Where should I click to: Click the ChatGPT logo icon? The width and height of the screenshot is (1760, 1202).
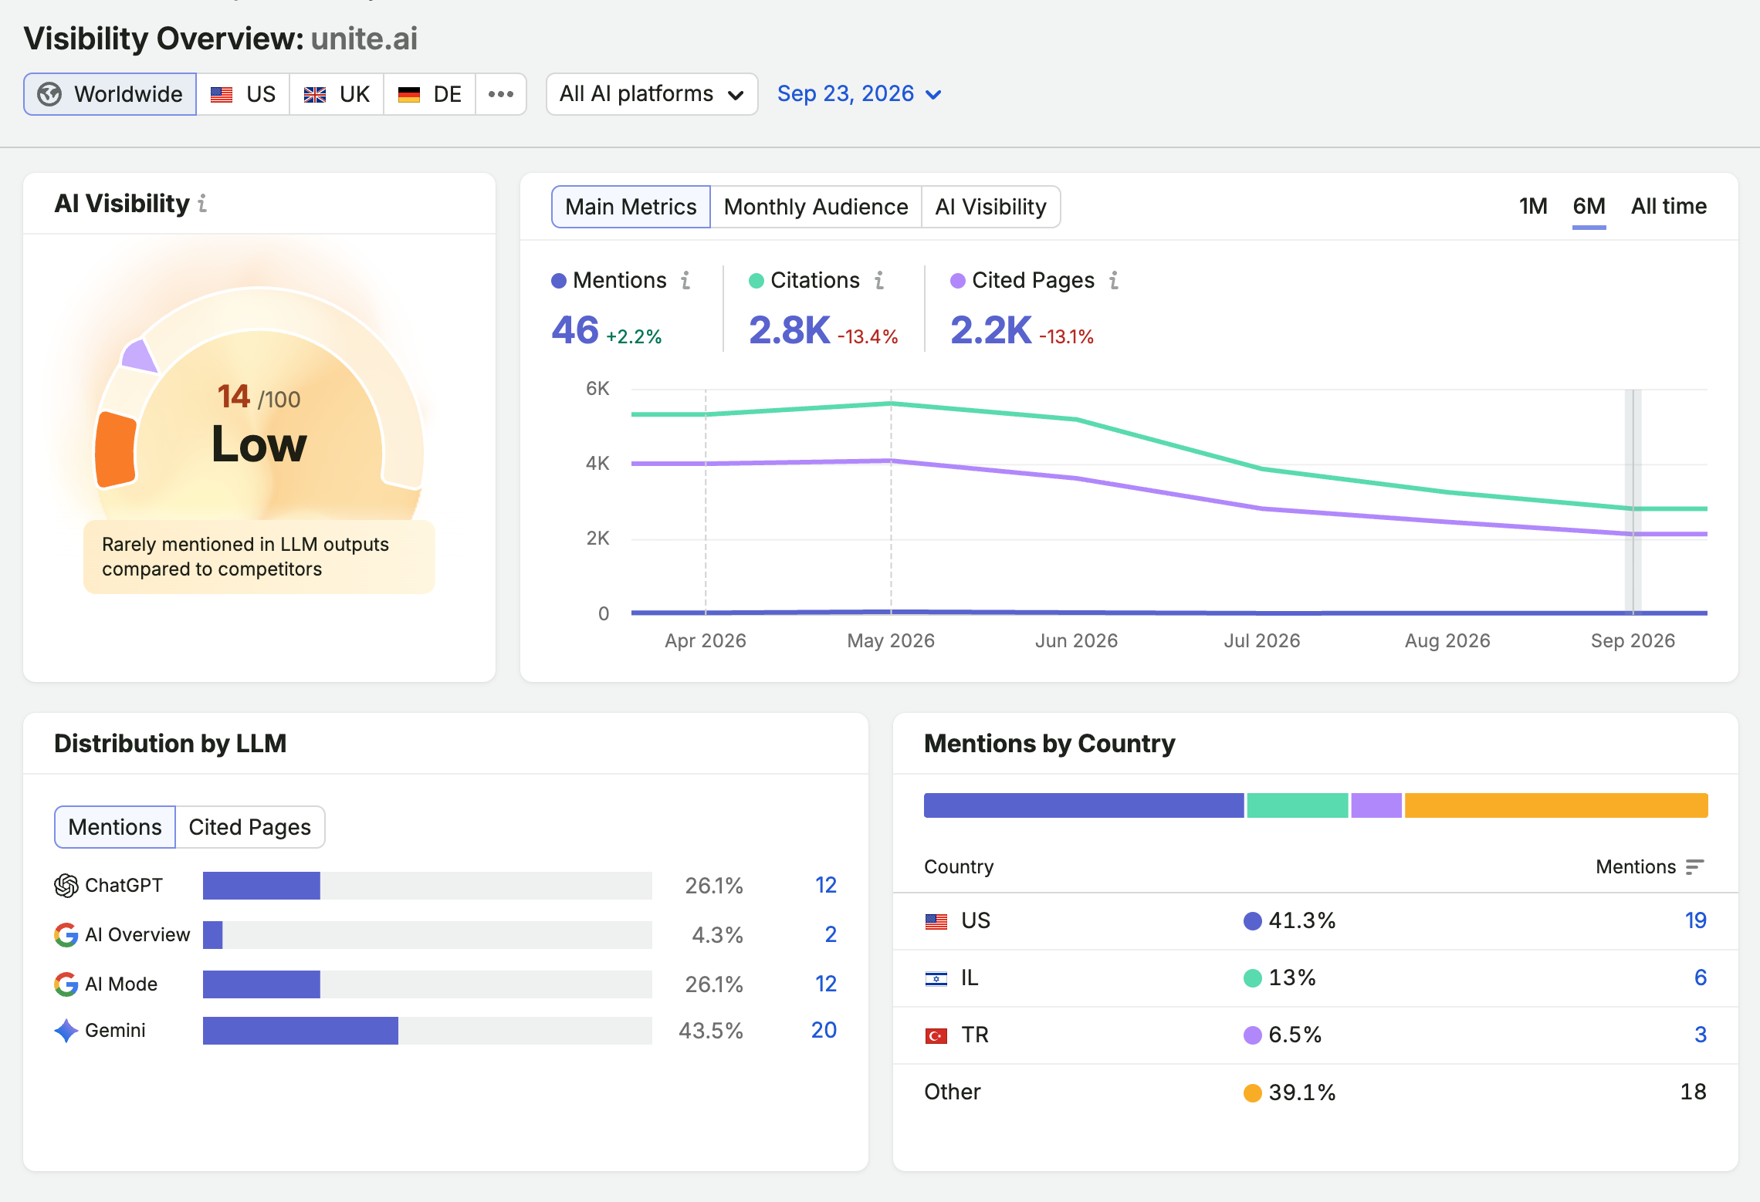[x=66, y=886]
